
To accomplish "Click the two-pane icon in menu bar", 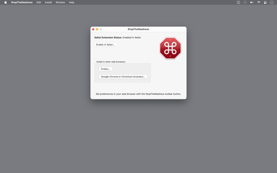I will (x=238, y=2).
